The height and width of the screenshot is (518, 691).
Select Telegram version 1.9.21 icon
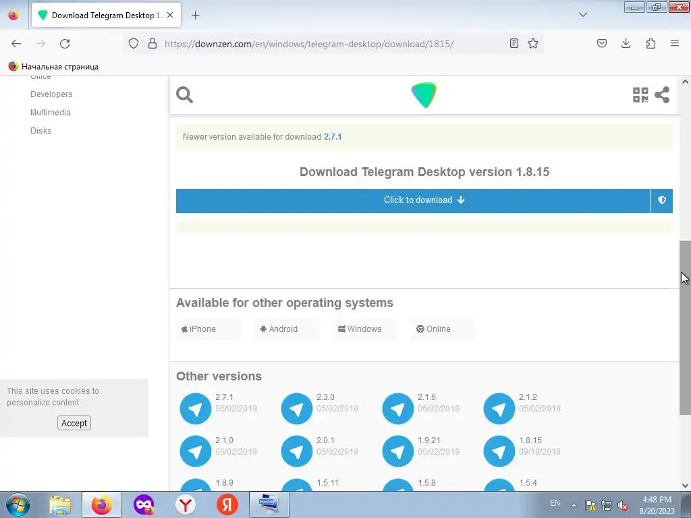point(398,451)
